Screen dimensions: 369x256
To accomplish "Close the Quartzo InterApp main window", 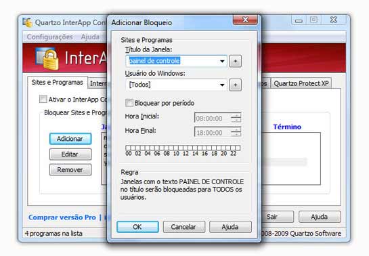I will 334,20.
